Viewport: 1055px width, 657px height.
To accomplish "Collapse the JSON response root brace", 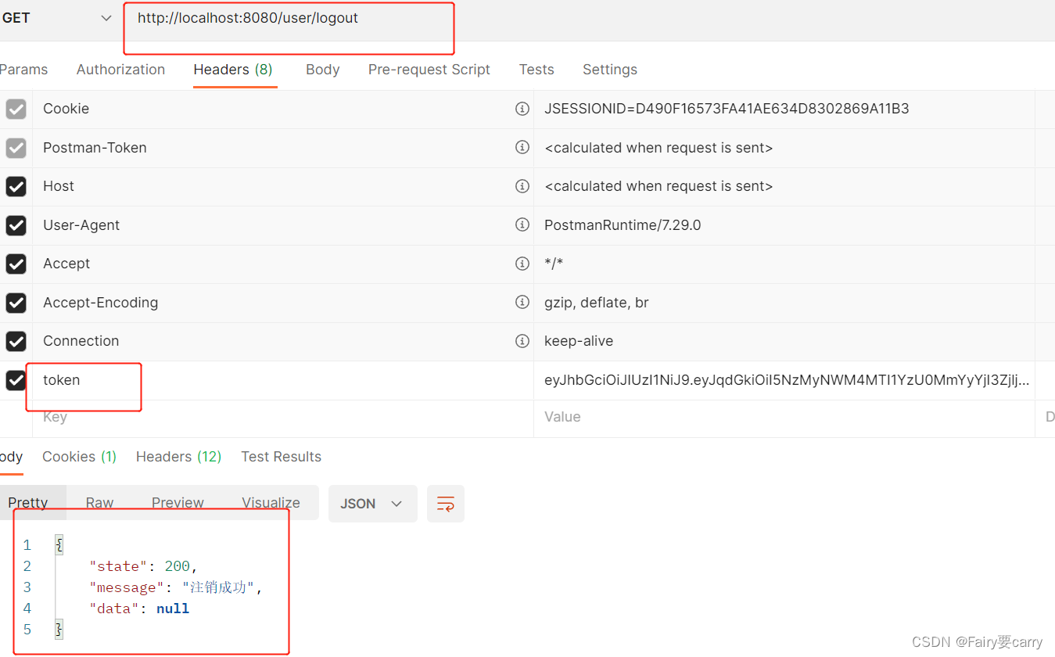I will tap(59, 544).
